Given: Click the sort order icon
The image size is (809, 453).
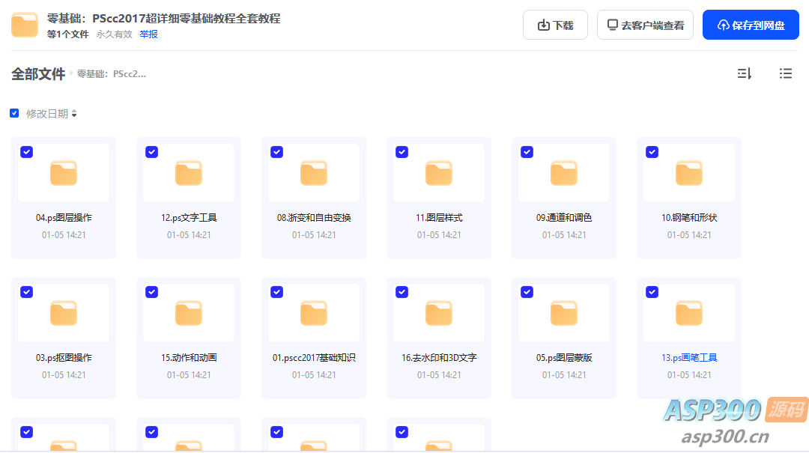Looking at the screenshot, I should coord(744,74).
